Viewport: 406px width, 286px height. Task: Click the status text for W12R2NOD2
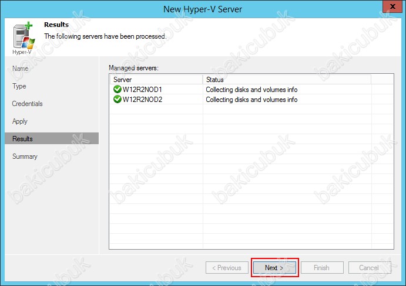coord(251,100)
